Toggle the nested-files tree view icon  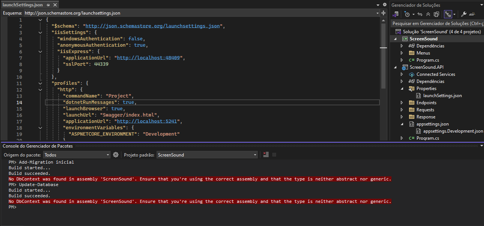click(x=448, y=14)
